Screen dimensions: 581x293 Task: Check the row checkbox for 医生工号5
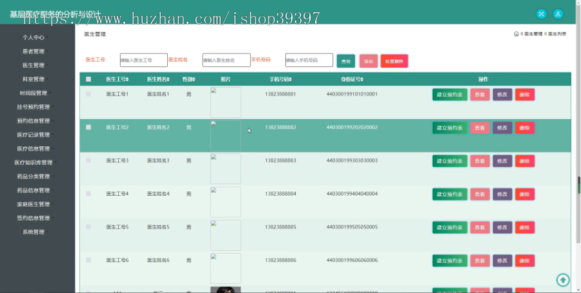pos(88,227)
